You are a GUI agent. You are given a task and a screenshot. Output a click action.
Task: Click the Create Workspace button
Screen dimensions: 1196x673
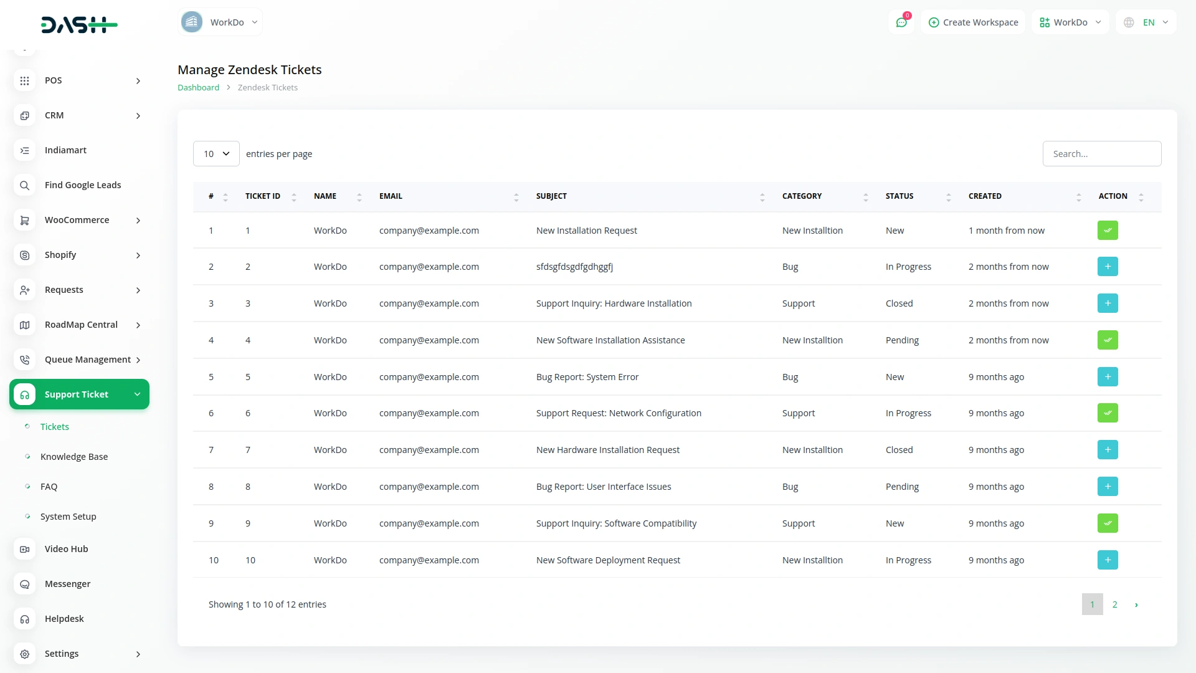(973, 22)
